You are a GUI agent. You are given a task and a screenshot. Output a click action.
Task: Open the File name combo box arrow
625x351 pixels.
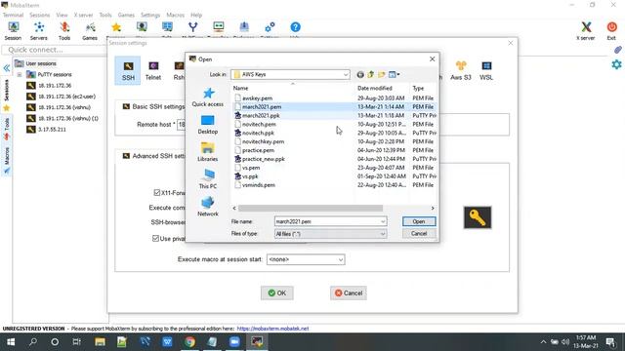click(383, 221)
